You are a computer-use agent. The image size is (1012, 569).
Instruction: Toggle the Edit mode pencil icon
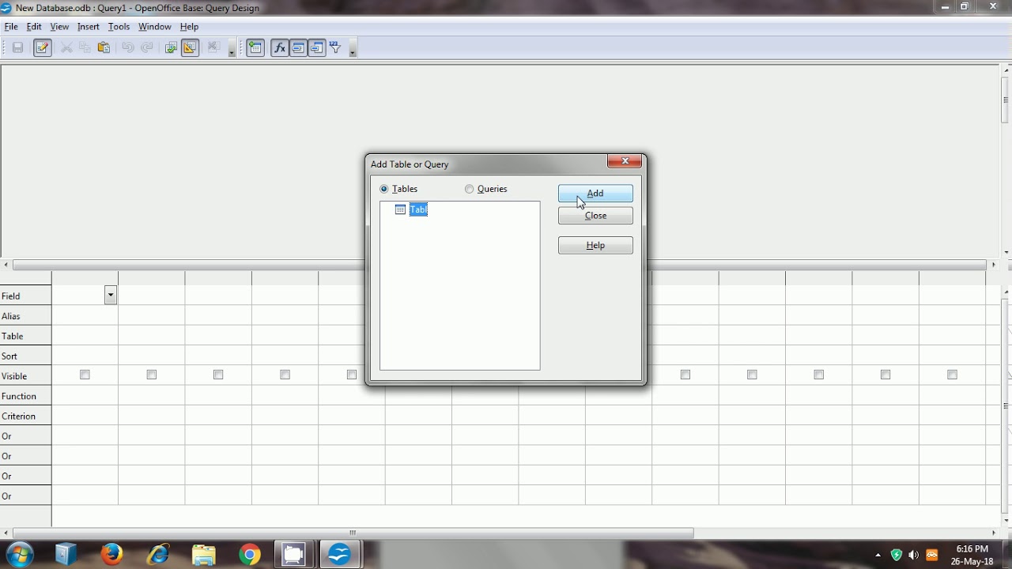coord(43,48)
